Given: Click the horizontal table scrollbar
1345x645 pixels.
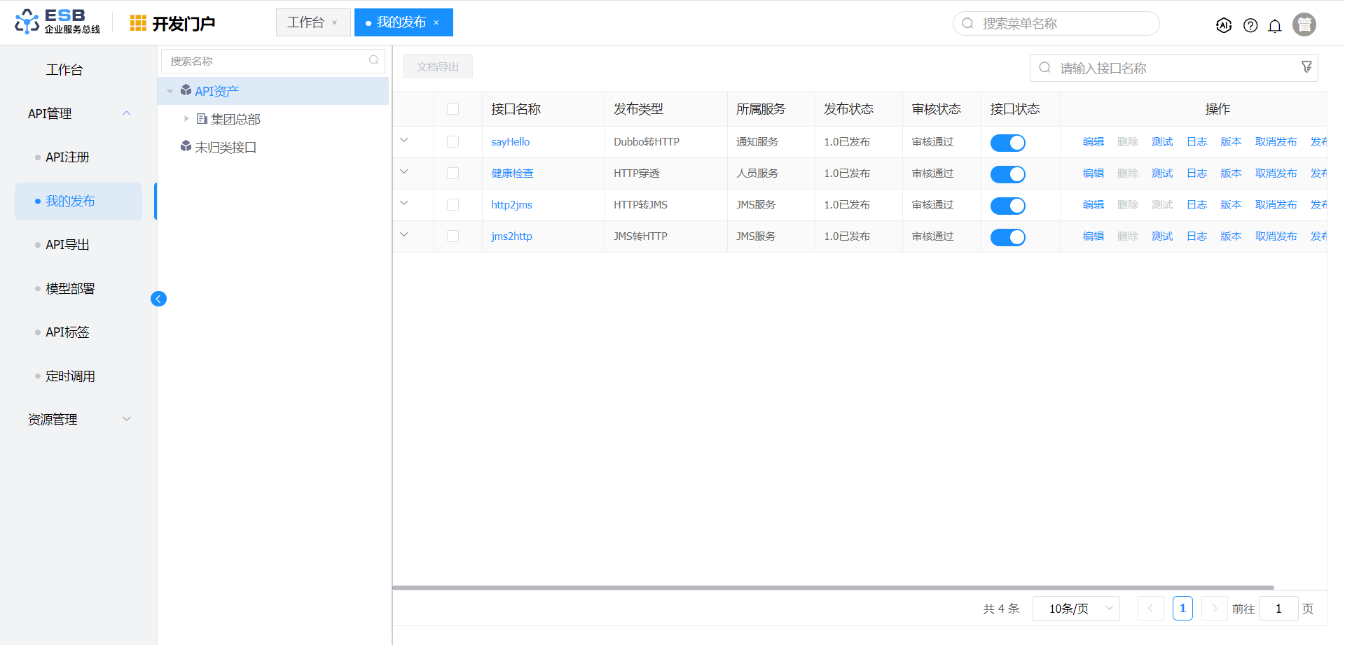Looking at the screenshot, I should 832,588.
